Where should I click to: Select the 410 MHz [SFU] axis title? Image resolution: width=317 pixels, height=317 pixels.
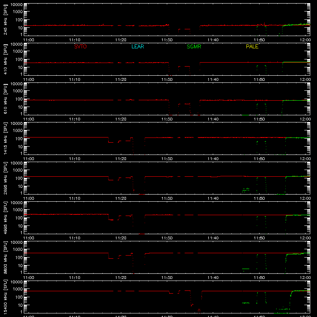[x=6, y=59]
